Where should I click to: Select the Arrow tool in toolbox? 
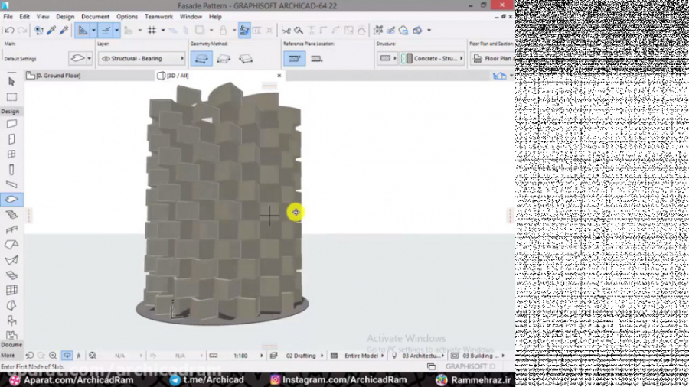coord(11,81)
